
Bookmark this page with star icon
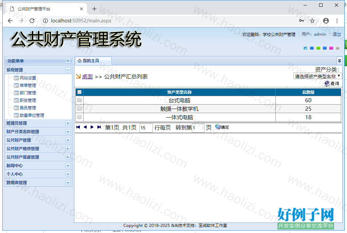[312, 21]
